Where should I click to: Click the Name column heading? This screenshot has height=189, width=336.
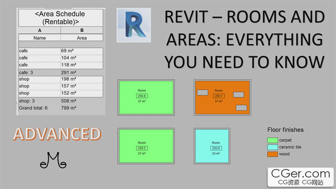[x=40, y=38]
